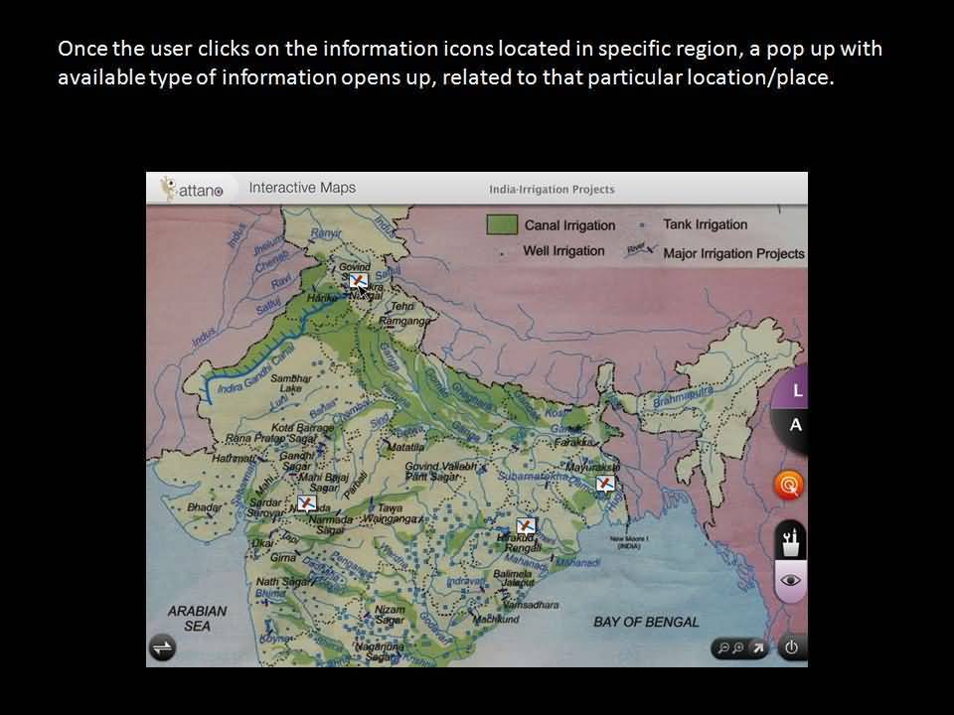Click the info icon at Hirakud
Screen dimensions: 954x715
[x=526, y=526]
